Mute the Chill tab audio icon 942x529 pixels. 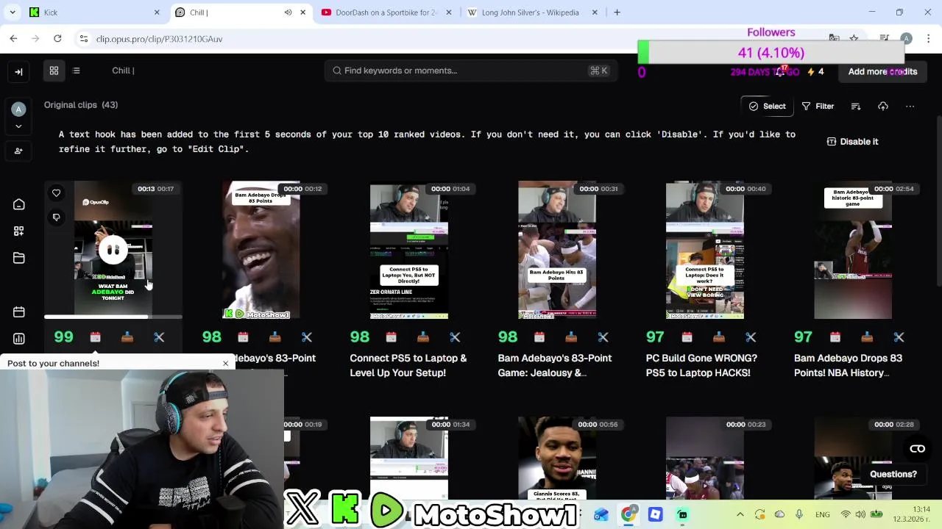coord(288,12)
